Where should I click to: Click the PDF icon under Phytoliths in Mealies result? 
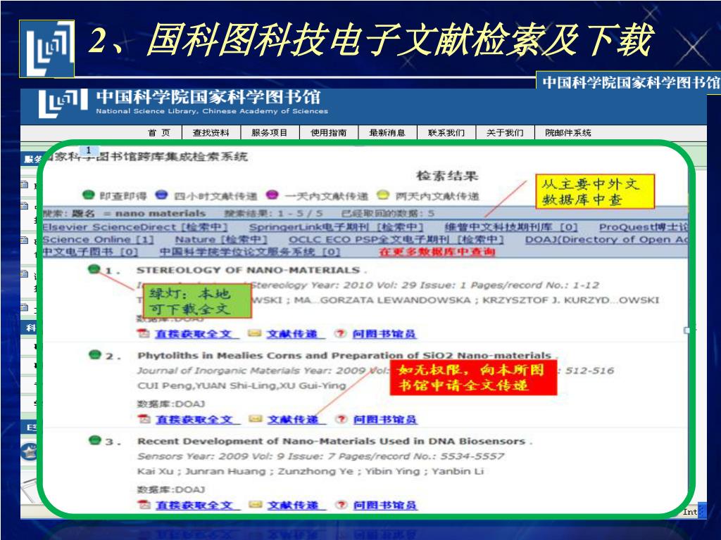click(x=144, y=419)
